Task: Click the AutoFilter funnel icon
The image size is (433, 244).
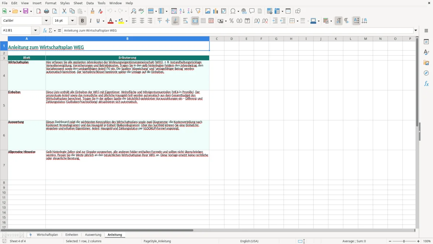Action: (x=198, y=11)
